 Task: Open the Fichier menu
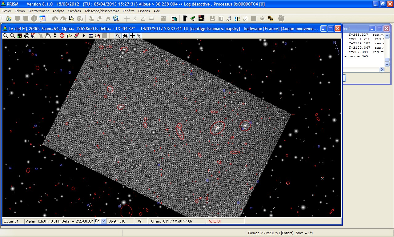click(x=6, y=11)
